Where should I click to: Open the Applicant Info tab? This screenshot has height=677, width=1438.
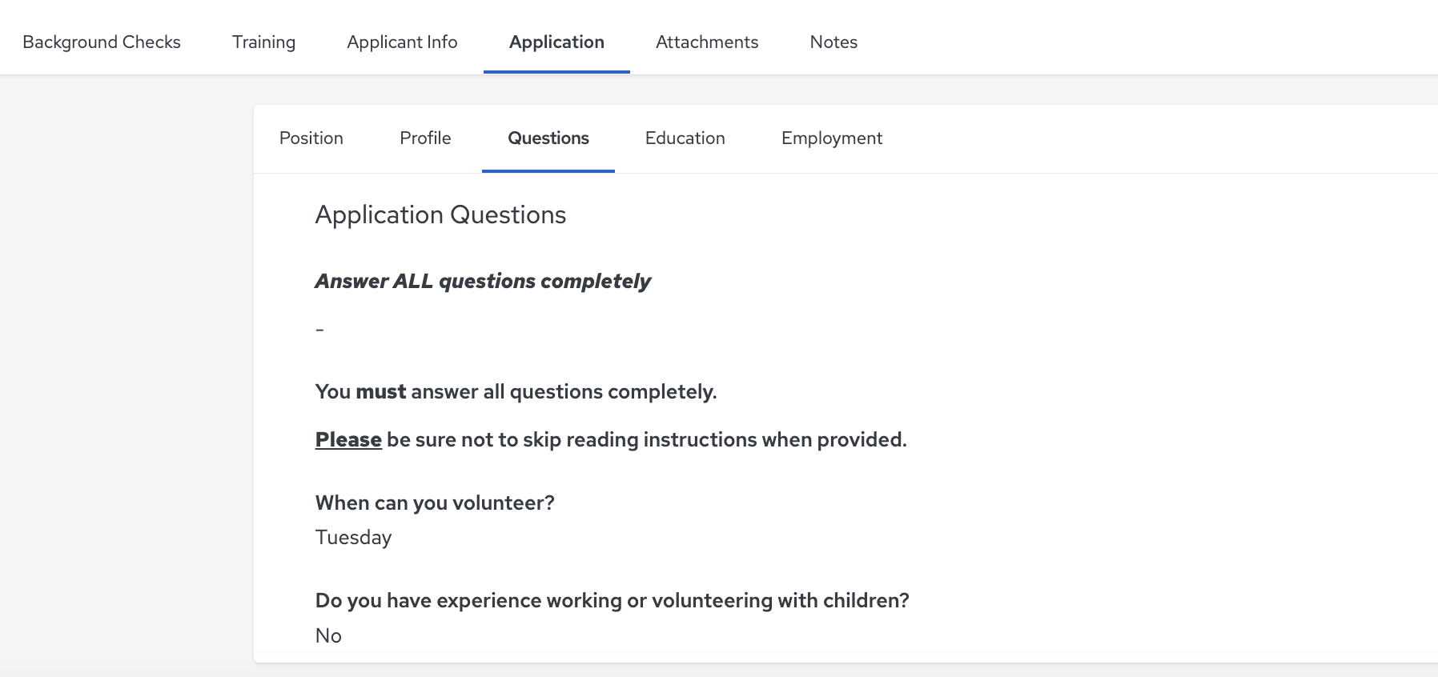(402, 42)
